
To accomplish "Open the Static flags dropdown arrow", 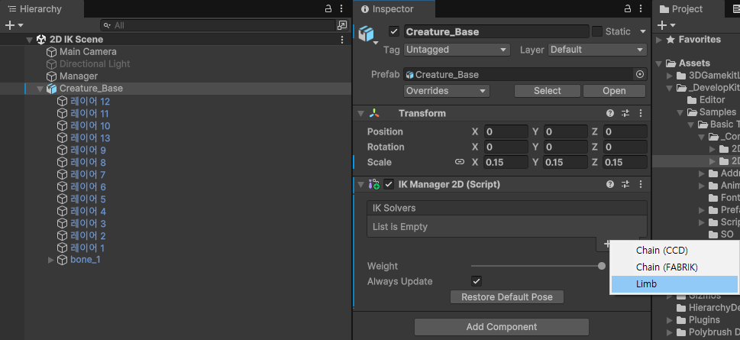I will point(643,31).
